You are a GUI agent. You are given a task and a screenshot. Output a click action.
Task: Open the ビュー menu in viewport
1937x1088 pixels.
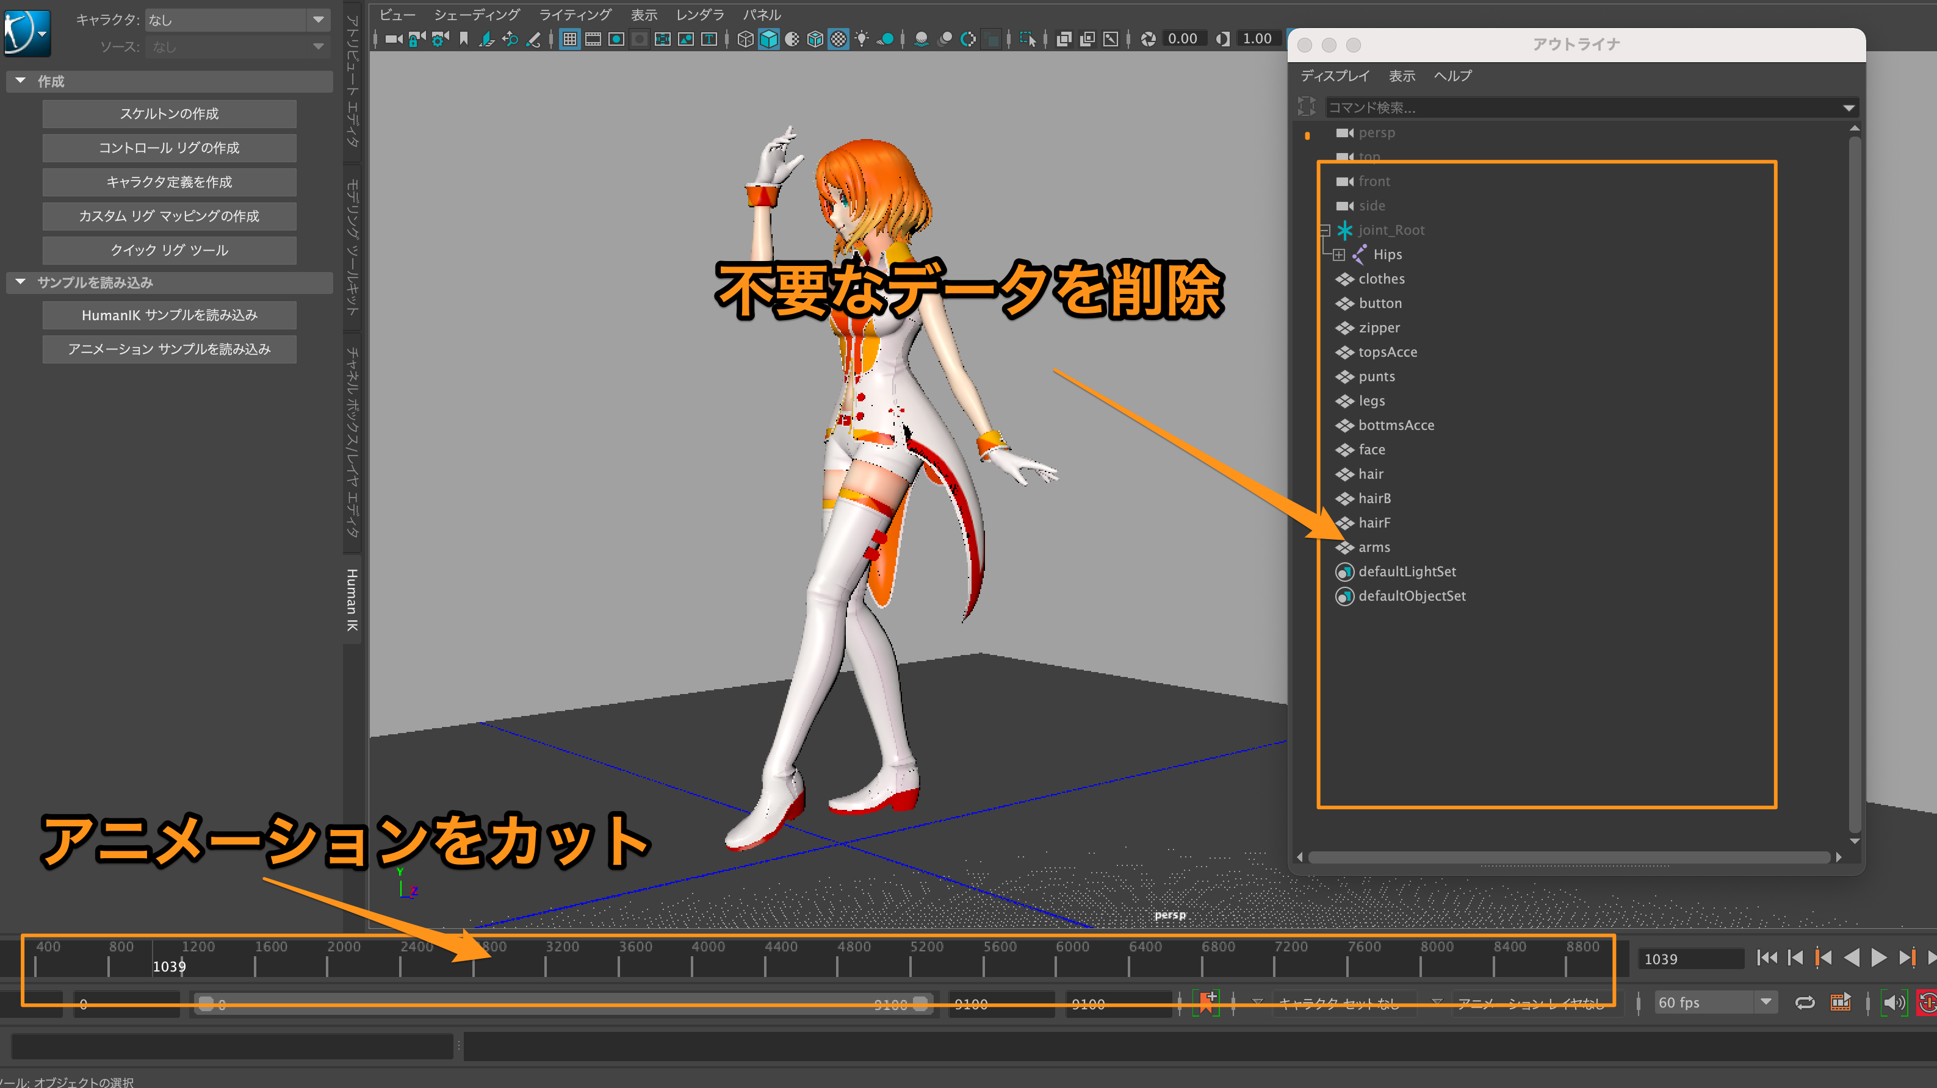click(x=397, y=13)
